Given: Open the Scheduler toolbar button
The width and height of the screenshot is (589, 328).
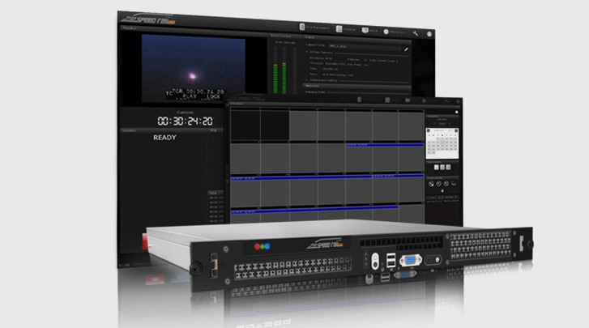Looking at the screenshot, I should (x=346, y=31).
